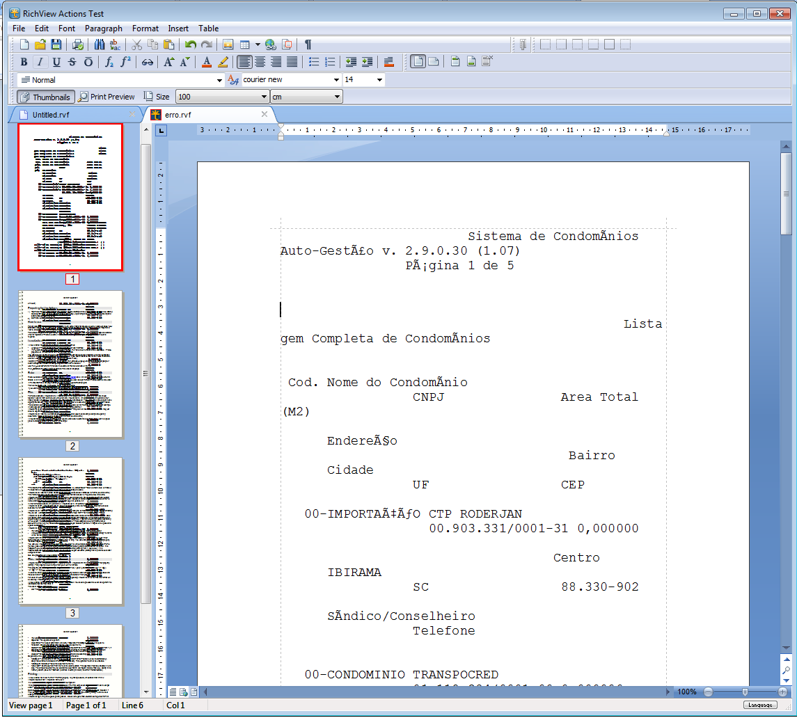This screenshot has width=797, height=718.
Task: Click the font style icon beside the font box
Action: pos(233,80)
